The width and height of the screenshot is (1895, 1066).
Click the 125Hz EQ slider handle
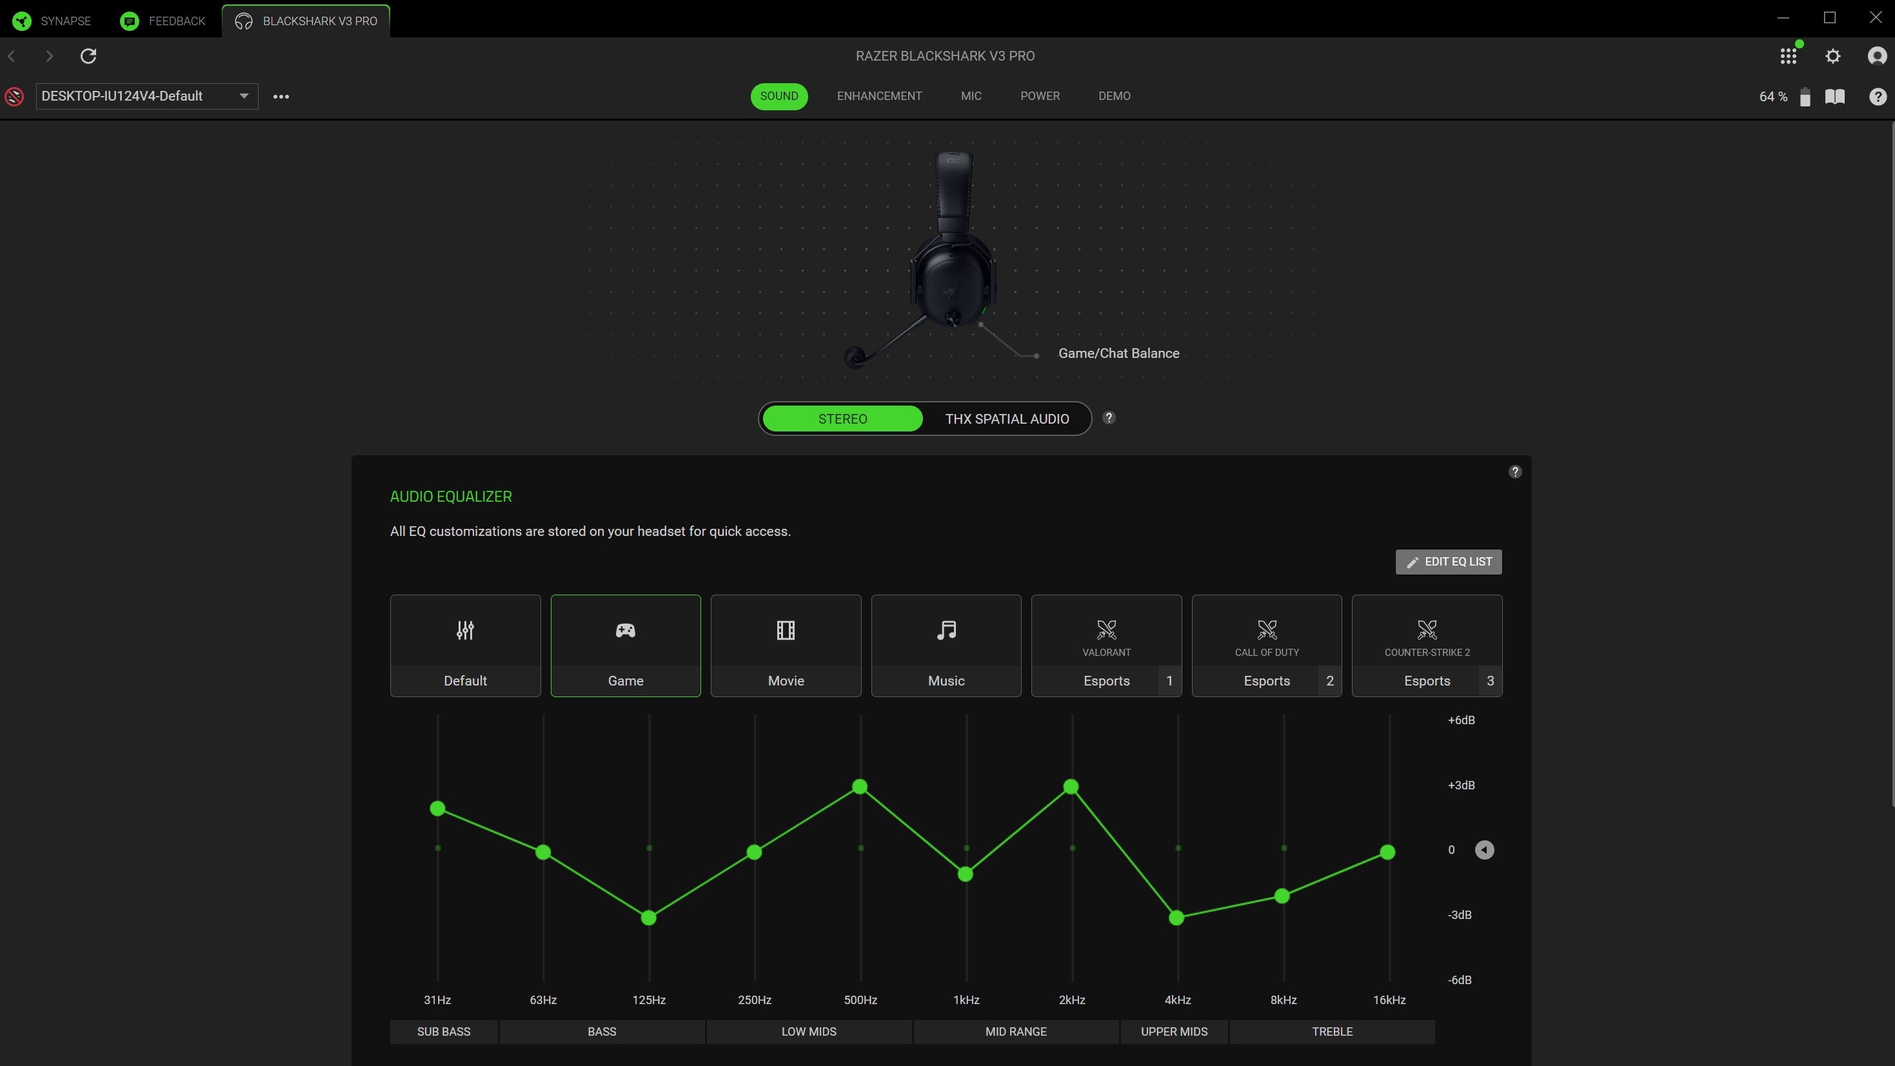649,918
